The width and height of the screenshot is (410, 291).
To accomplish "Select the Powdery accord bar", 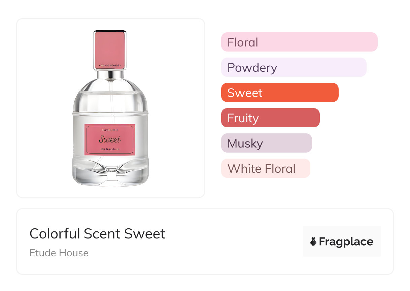I will 294,67.
